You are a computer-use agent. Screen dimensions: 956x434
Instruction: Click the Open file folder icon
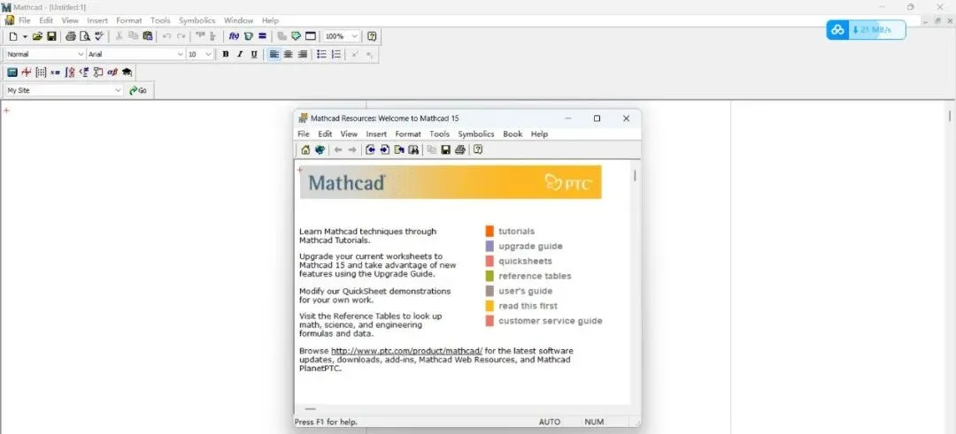tap(38, 36)
